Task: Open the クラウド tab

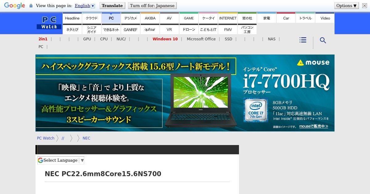Action: (x=92, y=18)
